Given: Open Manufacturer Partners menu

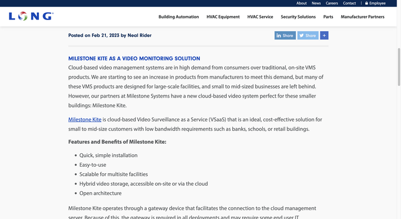Looking at the screenshot, I should [363, 17].
